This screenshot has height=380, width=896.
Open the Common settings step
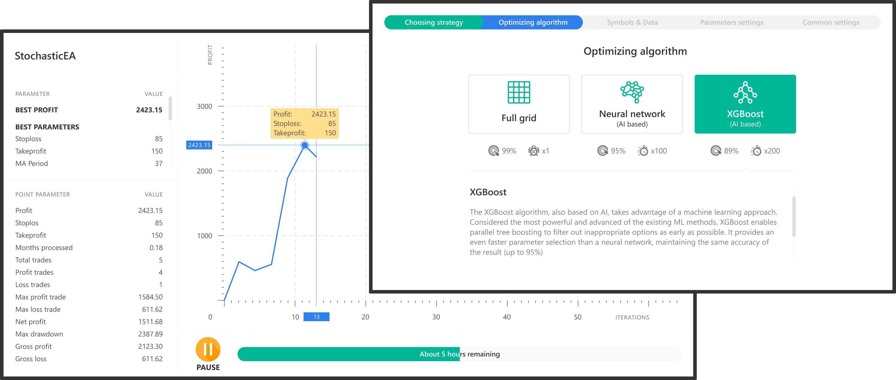click(x=831, y=23)
